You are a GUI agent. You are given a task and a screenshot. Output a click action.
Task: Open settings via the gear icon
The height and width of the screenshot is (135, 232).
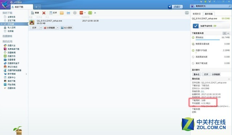[75, 13]
